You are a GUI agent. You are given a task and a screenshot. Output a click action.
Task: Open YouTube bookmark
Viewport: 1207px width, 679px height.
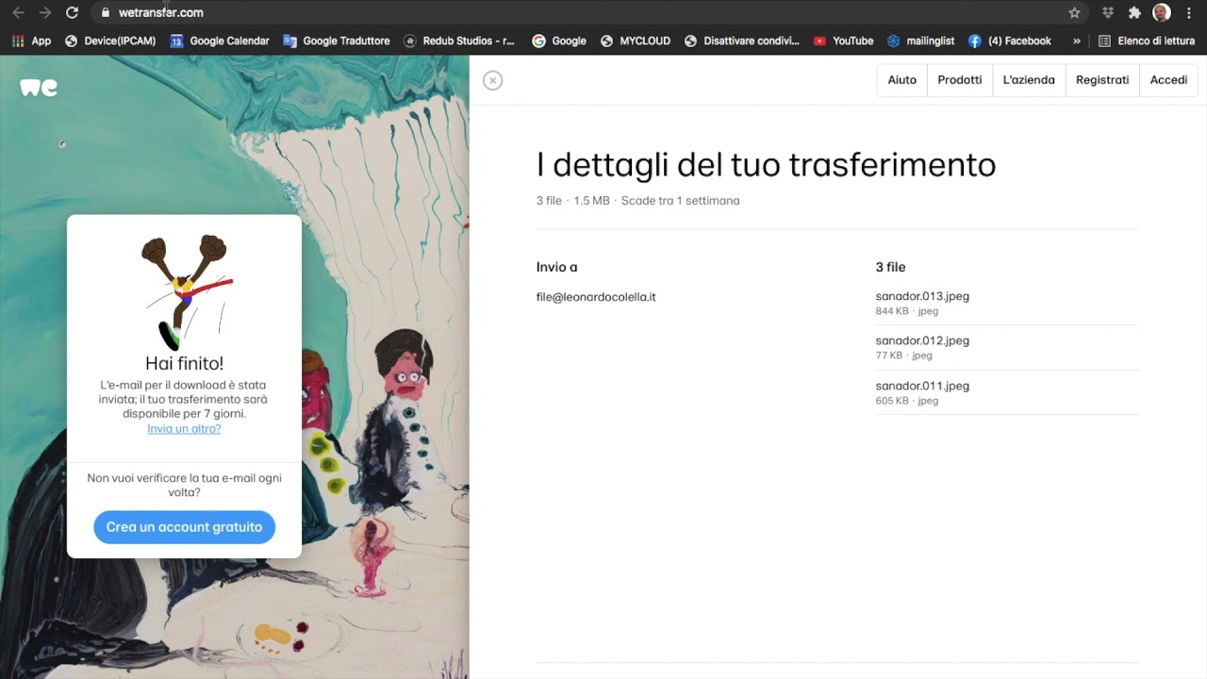pos(843,41)
